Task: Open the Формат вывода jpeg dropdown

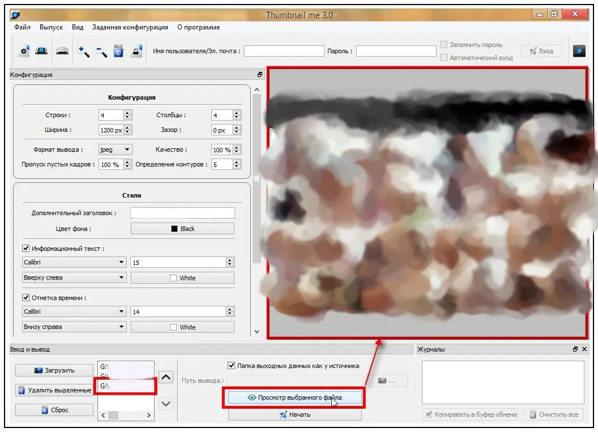Action: coord(115,149)
